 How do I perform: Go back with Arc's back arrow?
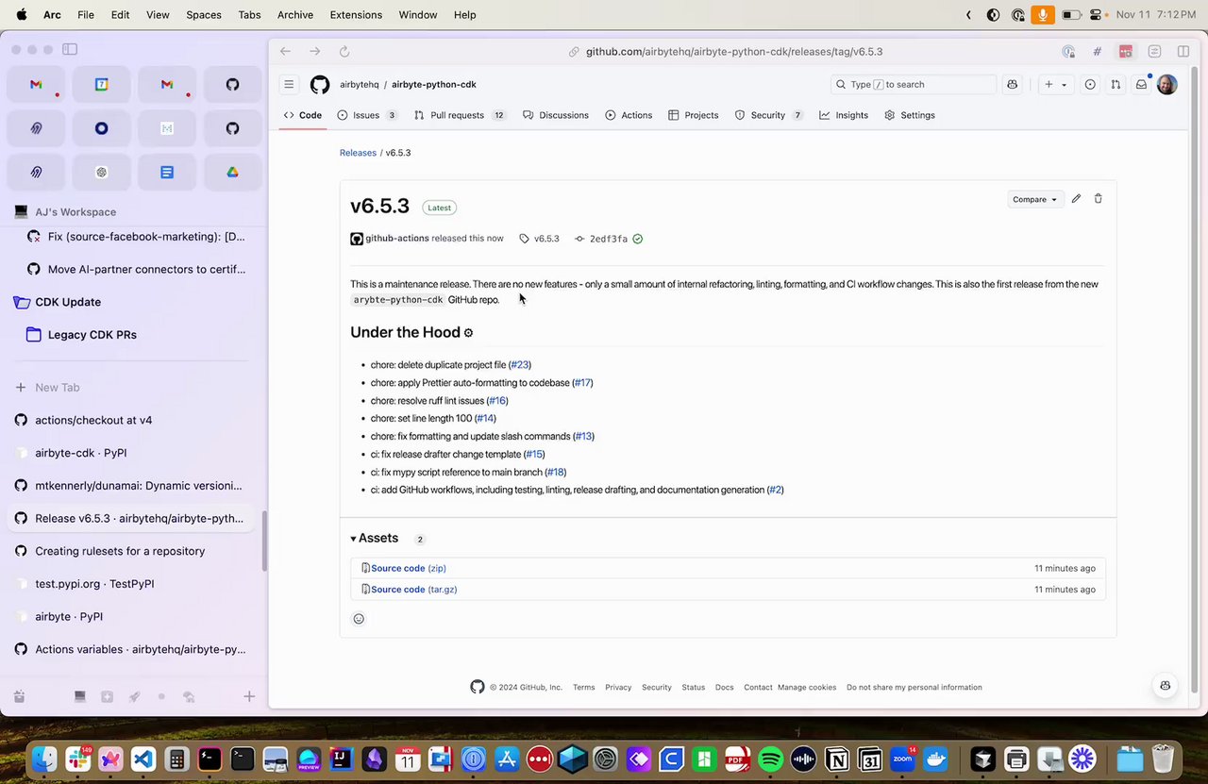point(285,52)
